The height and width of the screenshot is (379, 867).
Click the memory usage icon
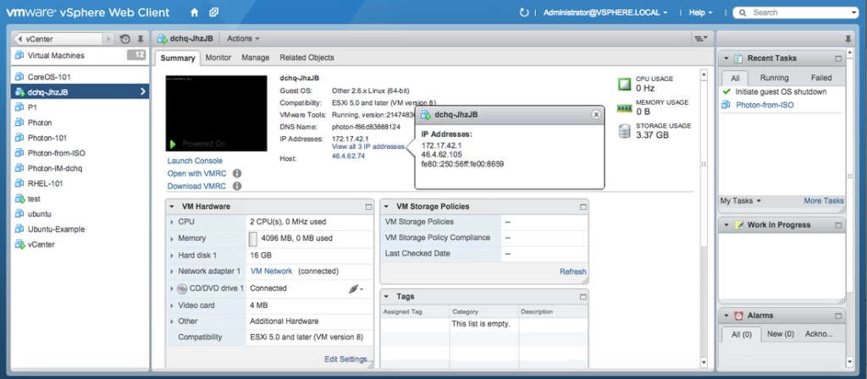624,107
